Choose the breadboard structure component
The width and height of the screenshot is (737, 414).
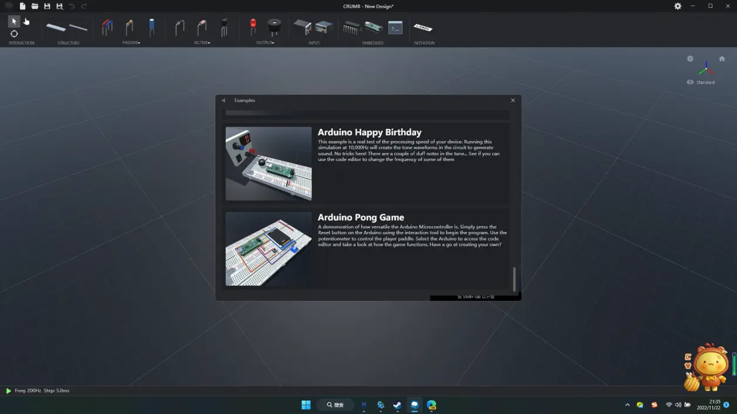coord(56,27)
